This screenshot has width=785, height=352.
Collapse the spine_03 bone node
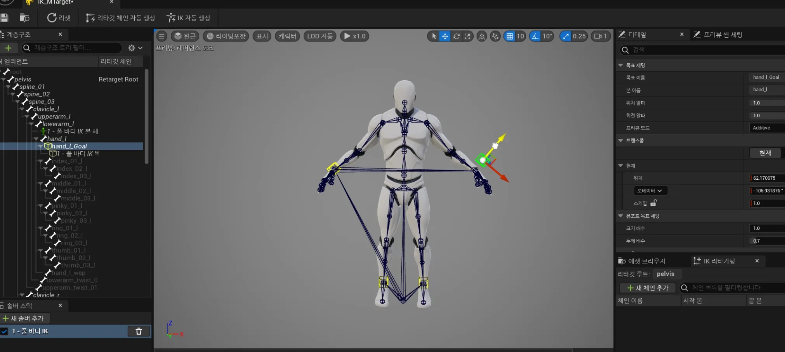(x=17, y=102)
